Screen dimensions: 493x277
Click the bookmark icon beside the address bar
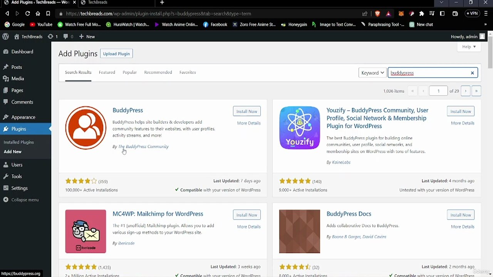tap(48, 13)
